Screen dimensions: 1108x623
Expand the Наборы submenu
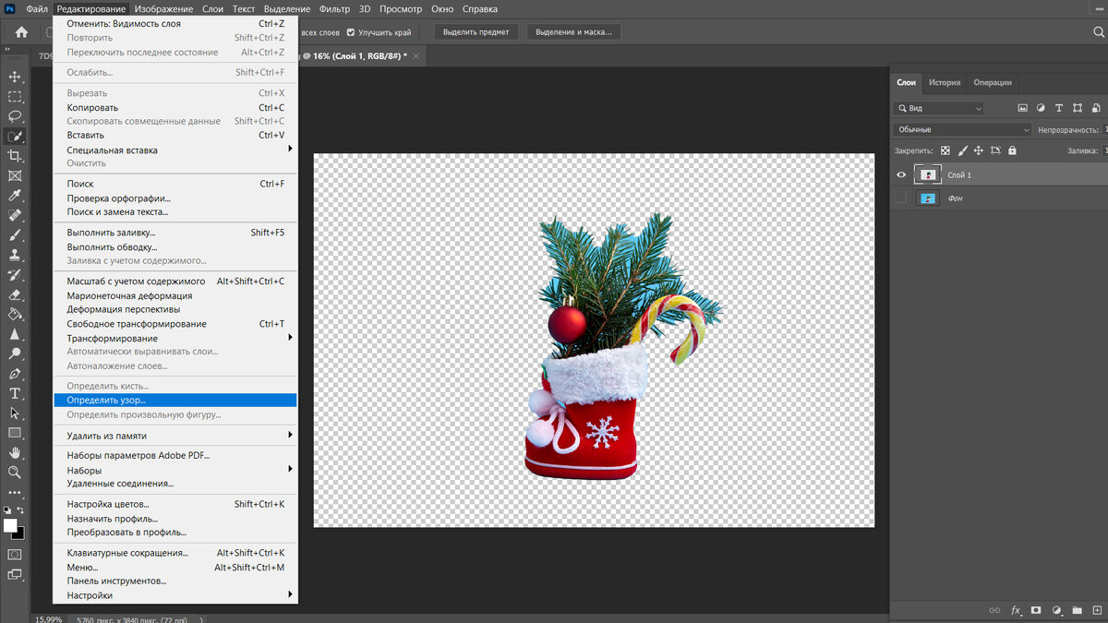(x=175, y=470)
